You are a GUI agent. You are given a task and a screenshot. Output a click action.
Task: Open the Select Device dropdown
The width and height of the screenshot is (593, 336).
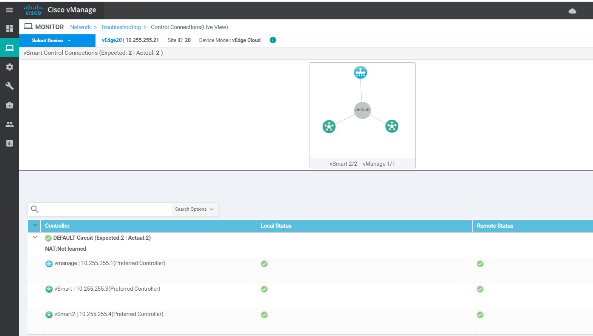(57, 40)
